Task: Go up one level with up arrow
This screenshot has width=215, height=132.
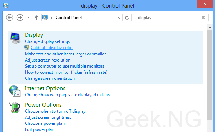Action: click(36, 18)
